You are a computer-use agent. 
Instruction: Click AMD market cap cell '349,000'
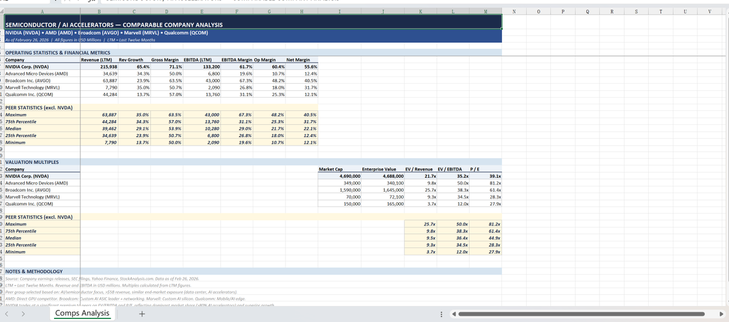pos(340,183)
